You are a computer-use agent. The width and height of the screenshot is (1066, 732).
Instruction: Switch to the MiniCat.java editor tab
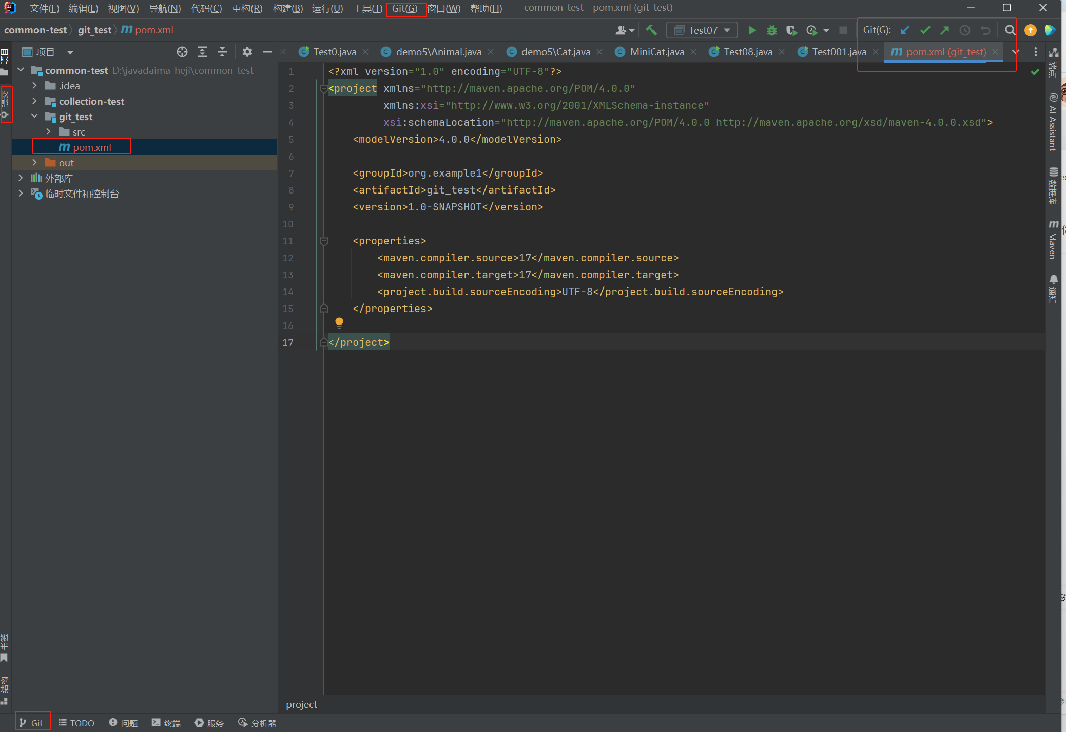657,51
